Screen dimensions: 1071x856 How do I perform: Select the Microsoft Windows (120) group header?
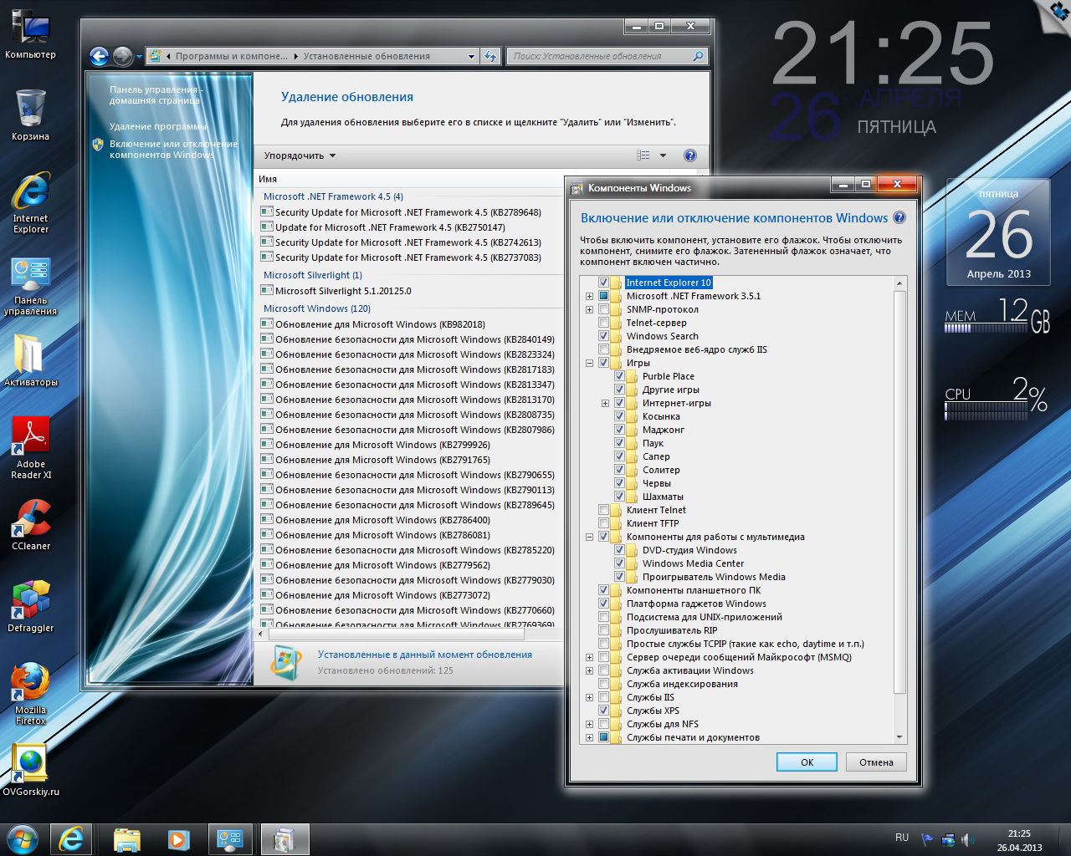click(x=317, y=308)
